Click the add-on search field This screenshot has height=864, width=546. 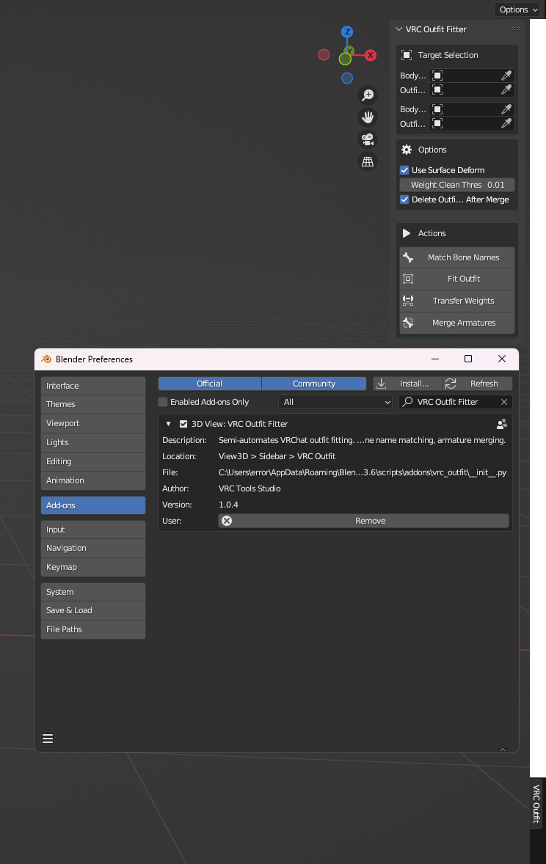click(456, 402)
